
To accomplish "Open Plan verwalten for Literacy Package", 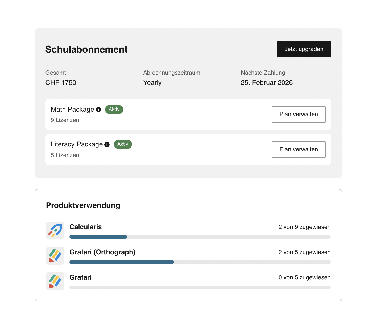I will coord(299,149).
